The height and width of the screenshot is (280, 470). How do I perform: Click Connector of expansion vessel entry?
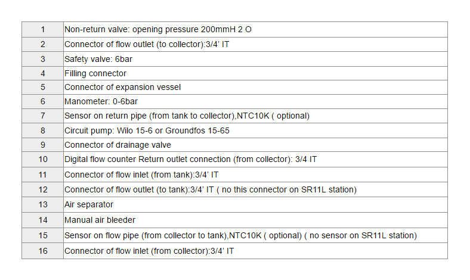coord(122,87)
